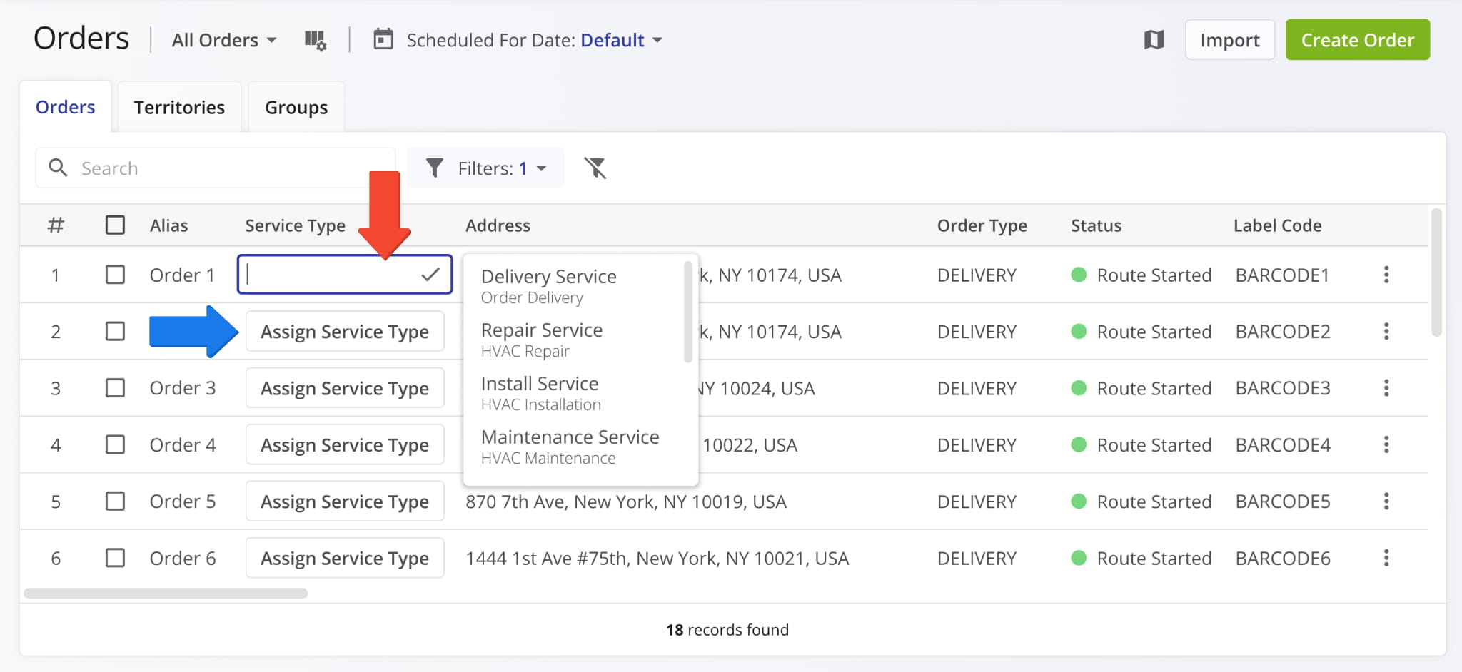Switch to the Territories tab

coord(179,107)
